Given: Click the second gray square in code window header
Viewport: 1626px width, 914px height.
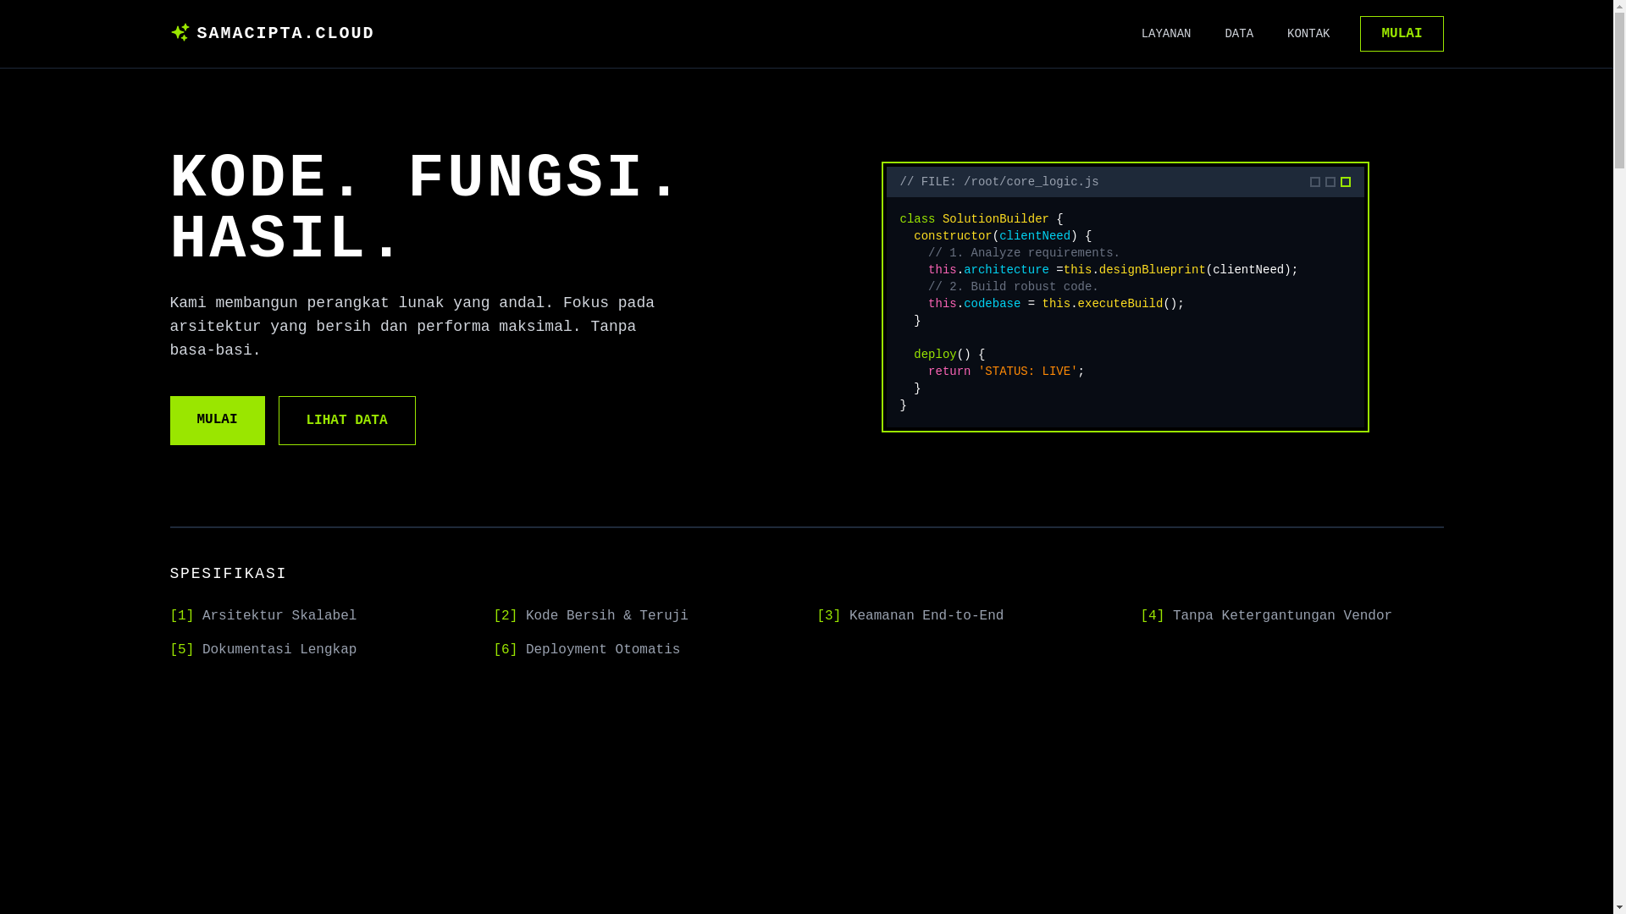Looking at the screenshot, I should [1330, 182].
